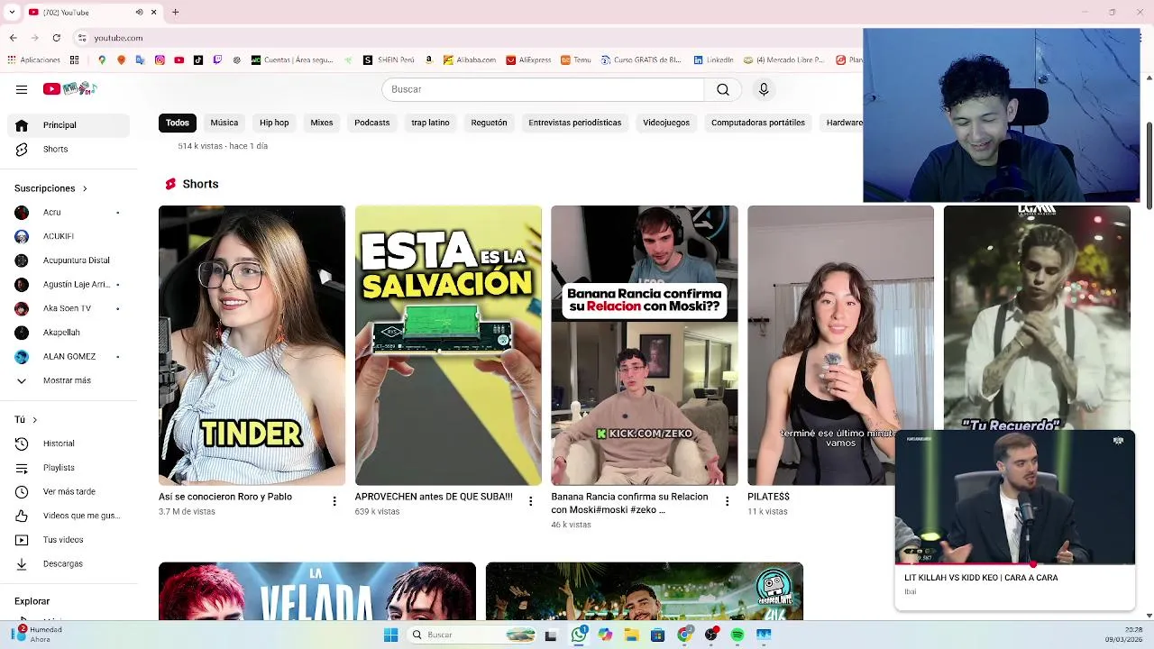1154x649 pixels.
Task: Go to Shorts in the sidebar
Action: [69, 149]
